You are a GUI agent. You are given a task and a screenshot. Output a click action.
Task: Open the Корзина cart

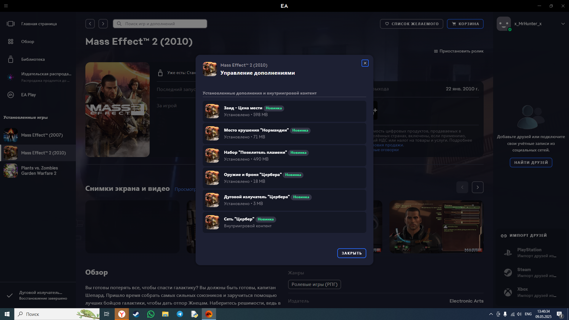465,24
